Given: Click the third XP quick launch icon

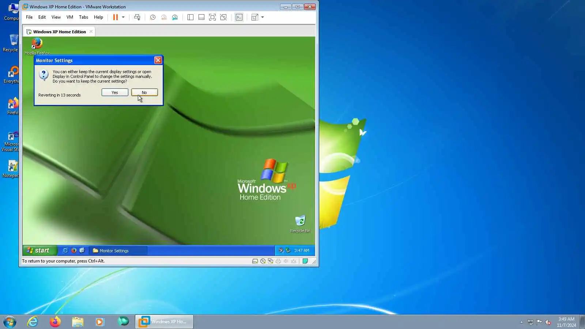Looking at the screenshot, I should pyautogui.click(x=82, y=250).
